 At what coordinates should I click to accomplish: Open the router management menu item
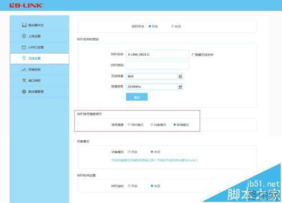39,91
